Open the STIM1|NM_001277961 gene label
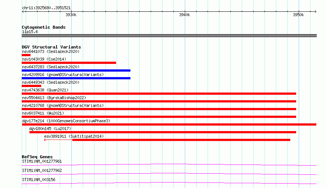327x188 pixels. click(42, 161)
